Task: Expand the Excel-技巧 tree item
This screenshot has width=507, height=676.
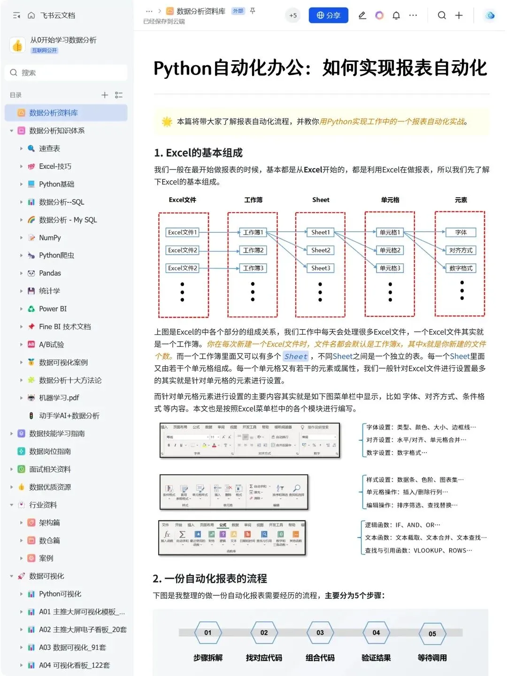Action: pos(21,166)
